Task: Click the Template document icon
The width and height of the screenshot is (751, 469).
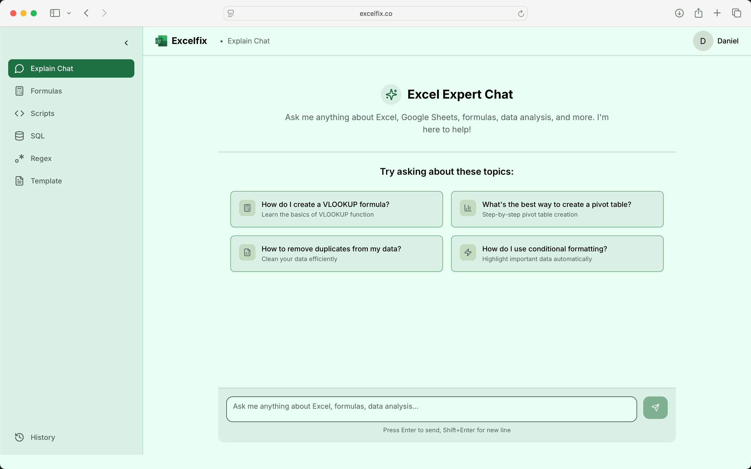Action: tap(19, 181)
